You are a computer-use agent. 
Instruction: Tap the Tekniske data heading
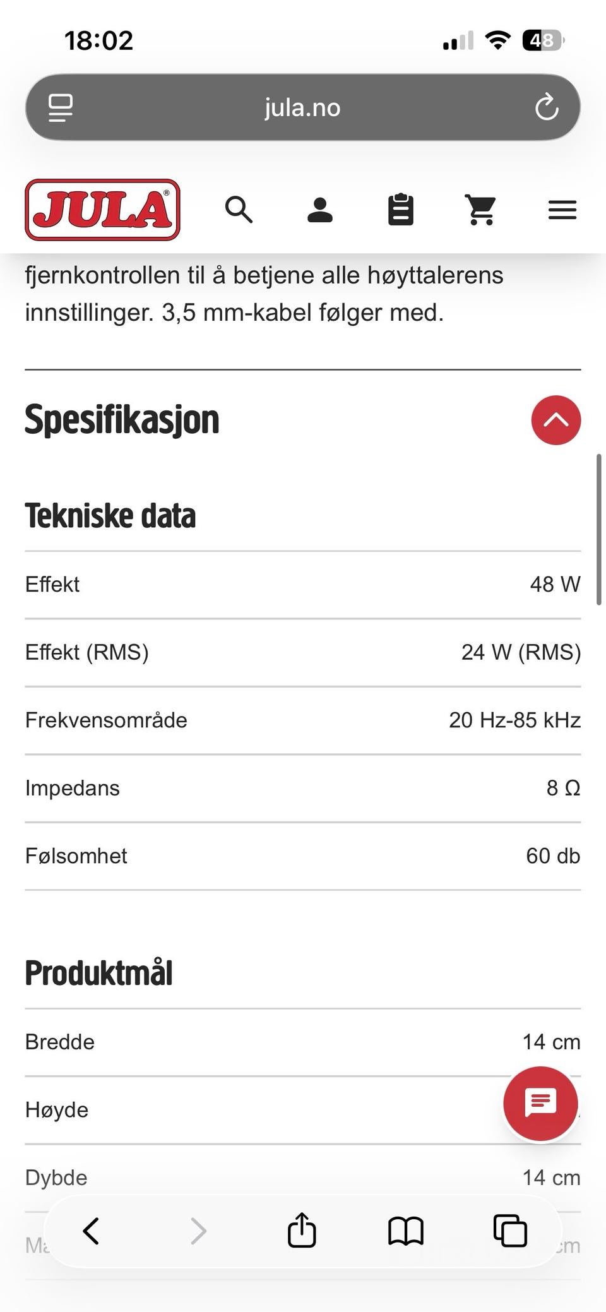(x=110, y=516)
